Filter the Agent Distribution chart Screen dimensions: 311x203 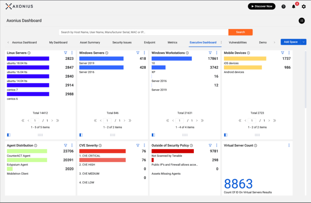(66, 146)
